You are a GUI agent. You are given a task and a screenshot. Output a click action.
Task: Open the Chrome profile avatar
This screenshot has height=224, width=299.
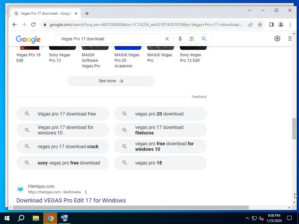click(x=281, y=24)
